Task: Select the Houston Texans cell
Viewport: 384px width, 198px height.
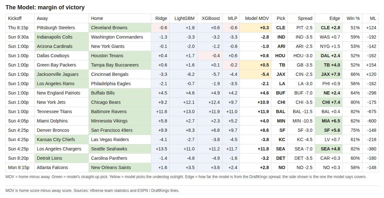Action: click(x=120, y=56)
